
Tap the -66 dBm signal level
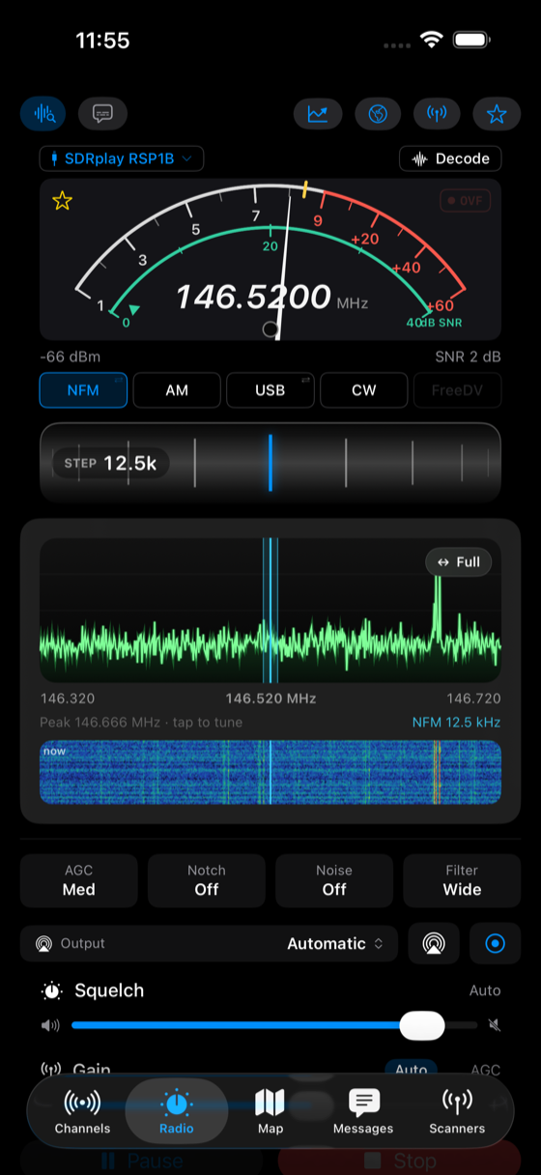[x=70, y=357]
